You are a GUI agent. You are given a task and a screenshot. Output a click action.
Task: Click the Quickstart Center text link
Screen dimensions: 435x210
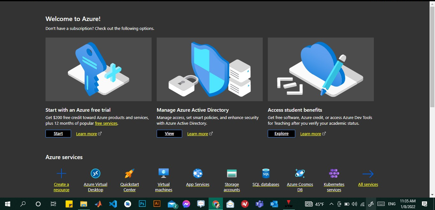(x=130, y=187)
